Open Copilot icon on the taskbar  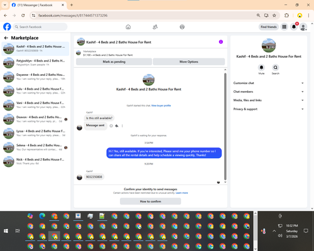(x=30, y=216)
